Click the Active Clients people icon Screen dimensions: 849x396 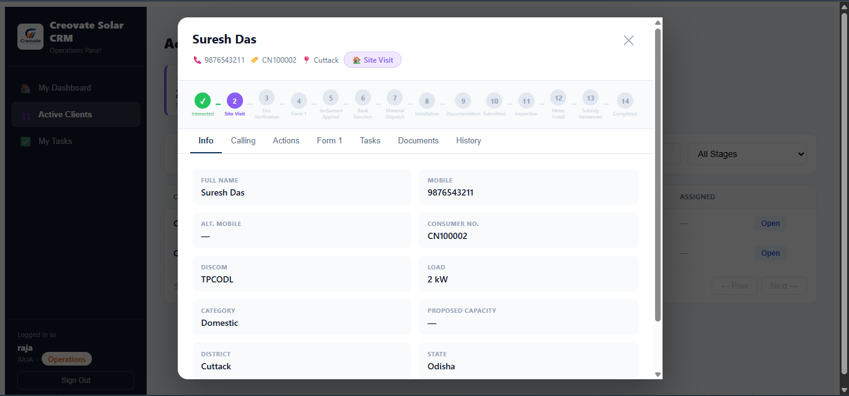tap(25, 115)
